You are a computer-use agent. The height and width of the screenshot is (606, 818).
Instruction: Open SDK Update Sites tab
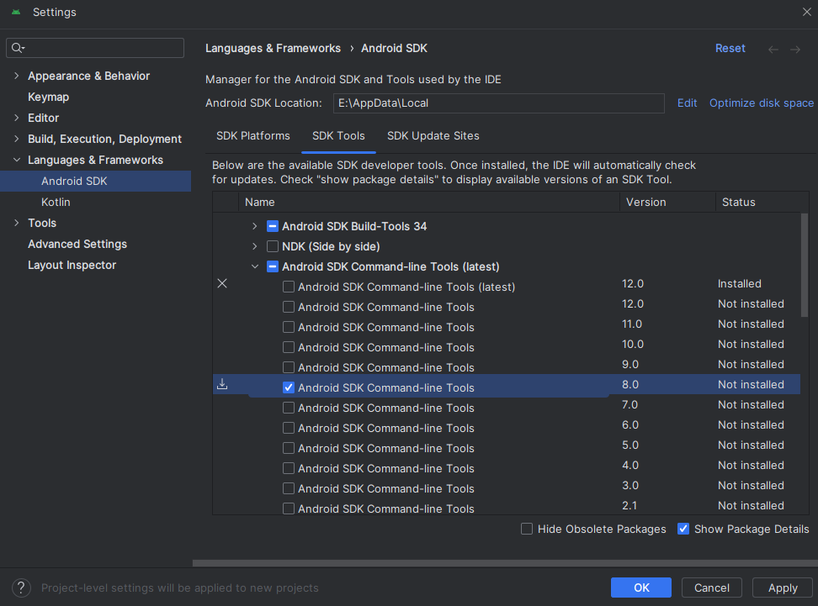click(x=433, y=136)
